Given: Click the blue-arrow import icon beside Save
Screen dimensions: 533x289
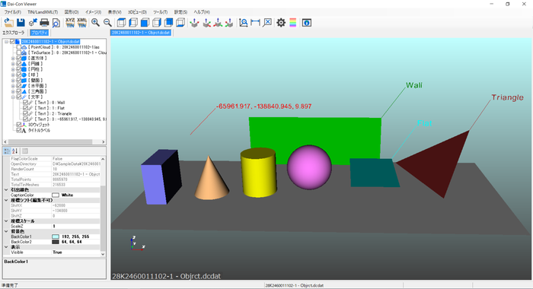Looking at the screenshot, I should 33,23.
